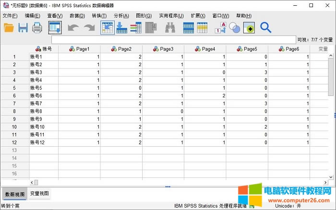
Task: Open the 转换(T) menu
Action: point(99,16)
